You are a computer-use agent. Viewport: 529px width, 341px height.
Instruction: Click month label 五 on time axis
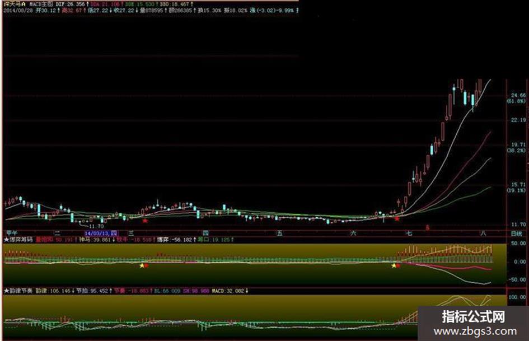tap(279, 233)
